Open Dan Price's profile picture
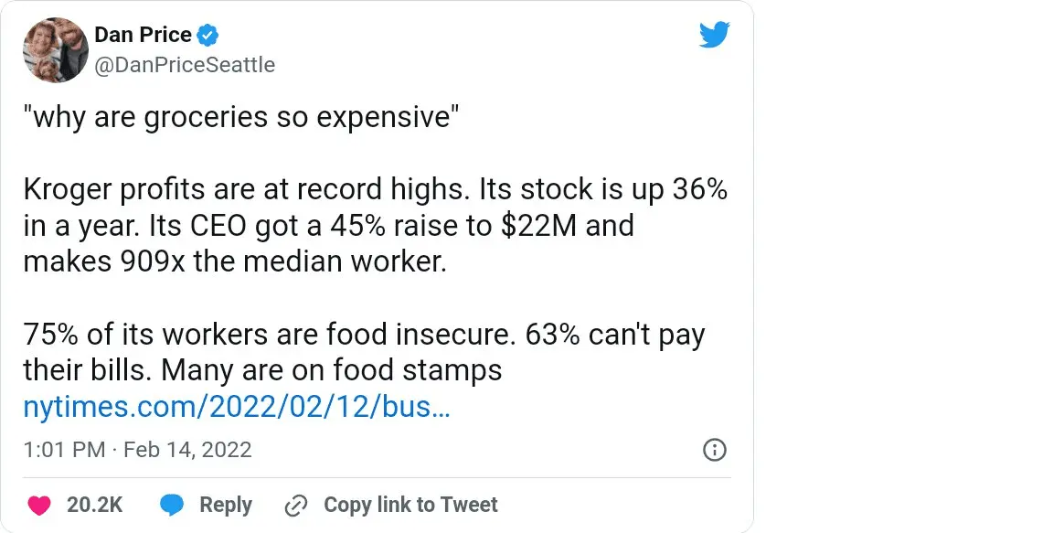The image size is (1053, 533). click(53, 49)
